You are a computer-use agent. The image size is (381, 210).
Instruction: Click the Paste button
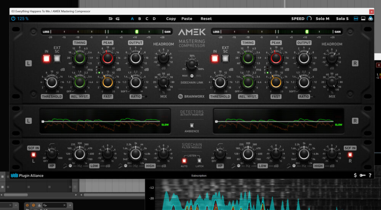tap(187, 19)
